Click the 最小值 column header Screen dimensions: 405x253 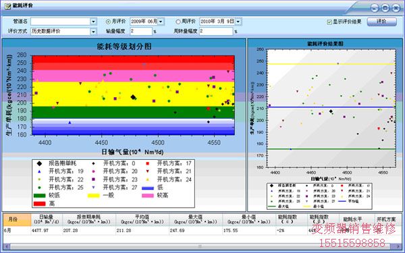click(249, 220)
